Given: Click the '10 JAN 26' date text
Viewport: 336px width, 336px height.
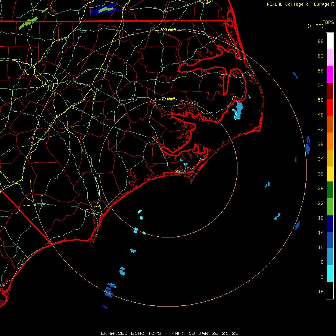Looking at the screenshot, I should (203, 333).
